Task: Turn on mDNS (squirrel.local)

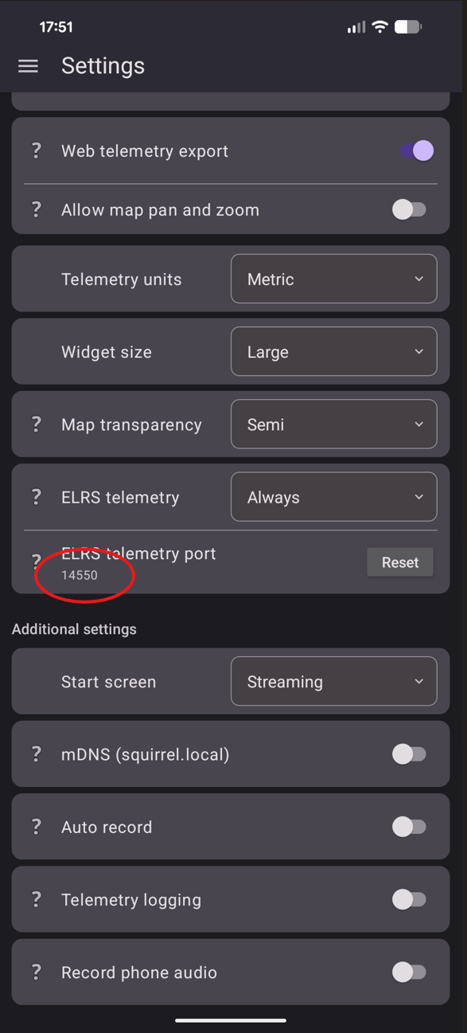Action: pyautogui.click(x=410, y=754)
